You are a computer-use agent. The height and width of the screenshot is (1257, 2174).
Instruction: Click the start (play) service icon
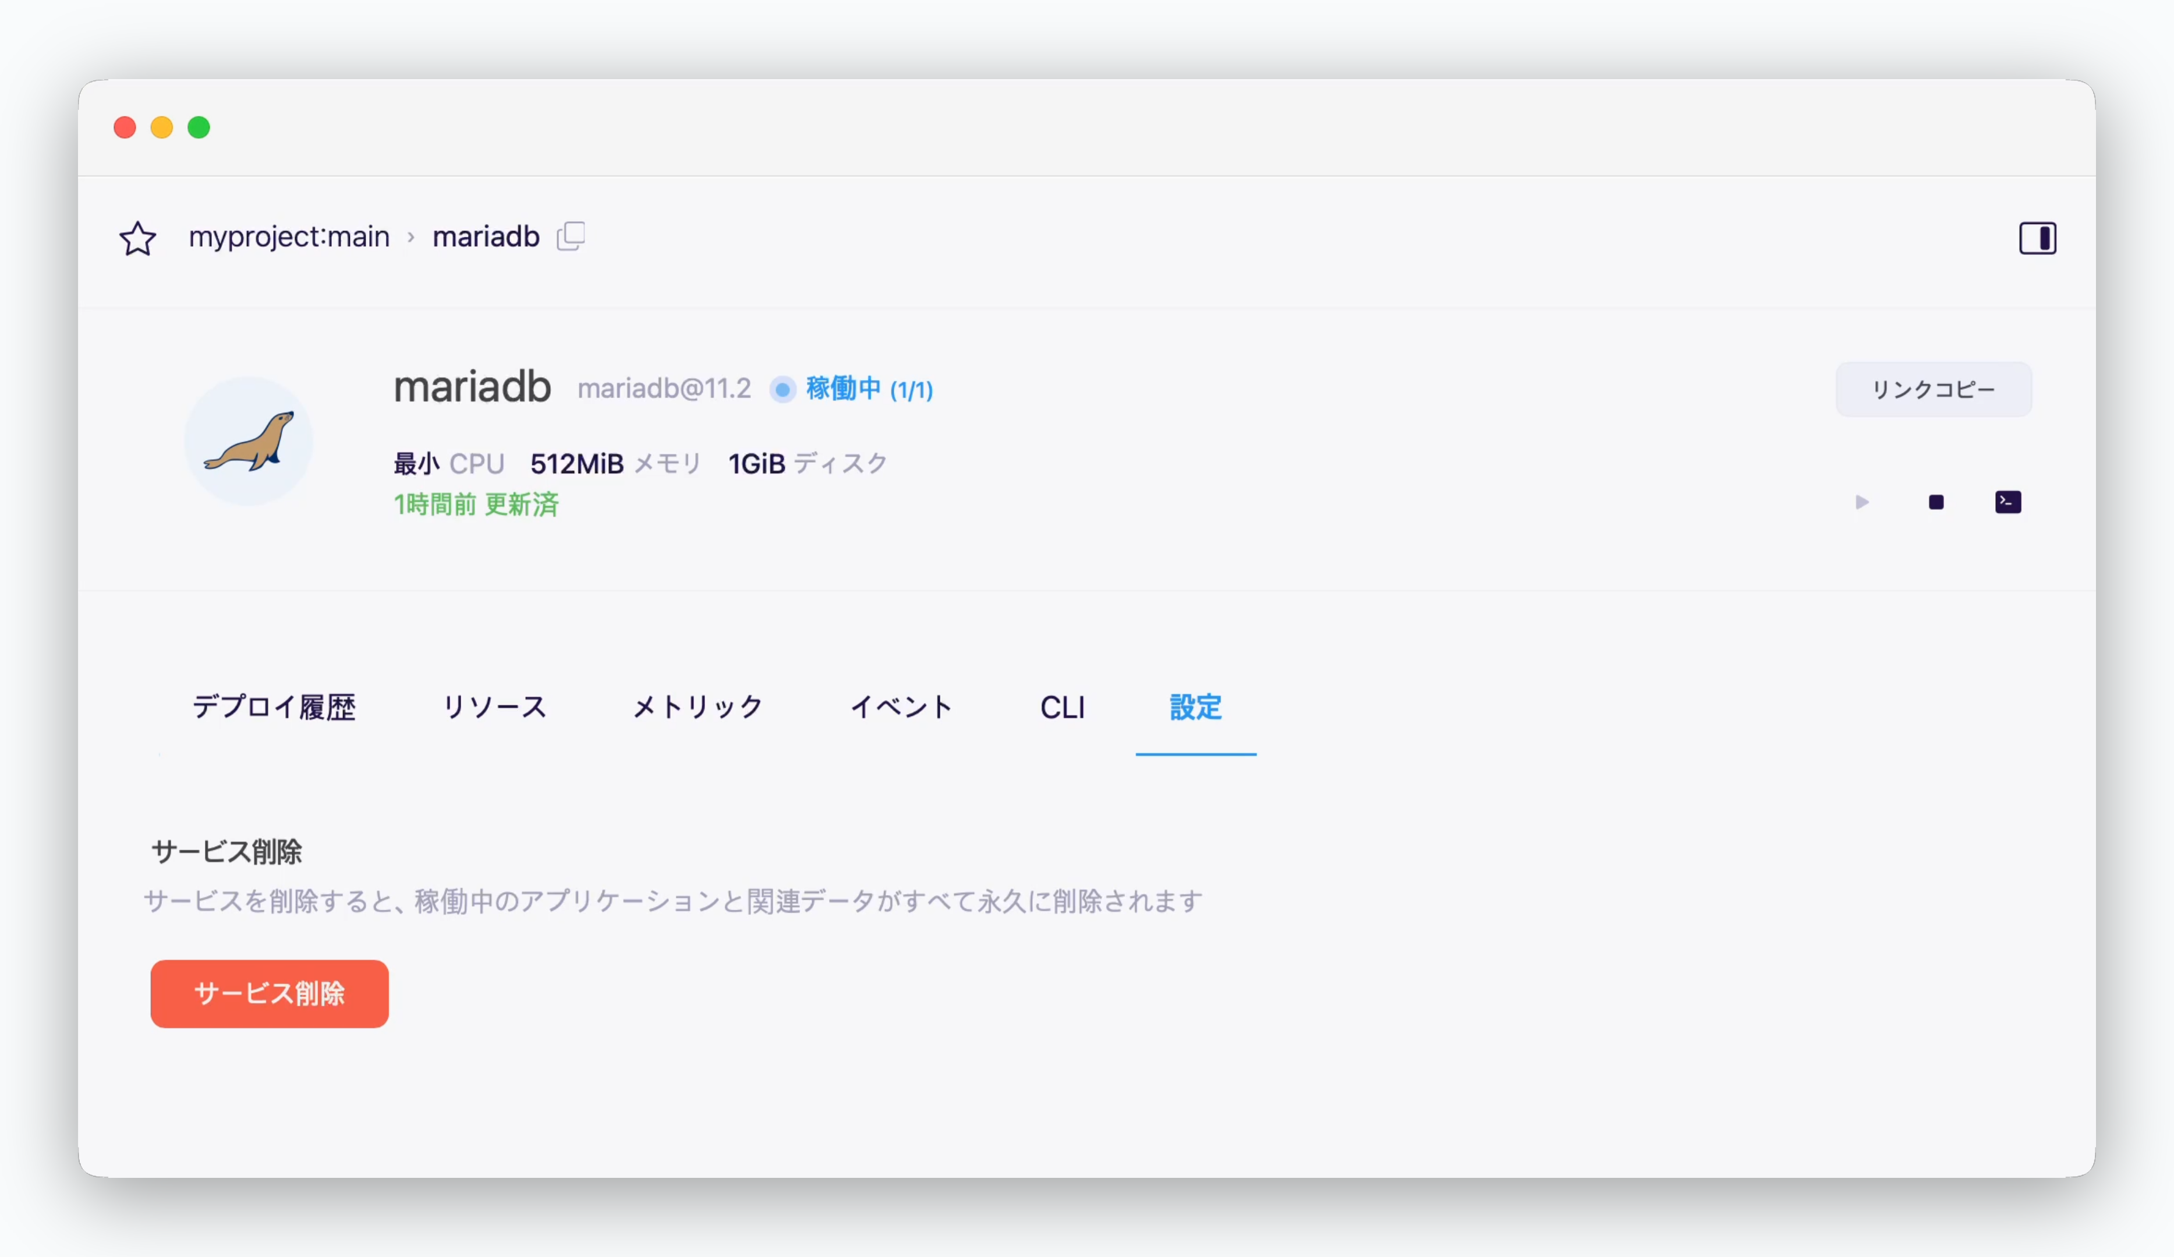coord(1862,502)
